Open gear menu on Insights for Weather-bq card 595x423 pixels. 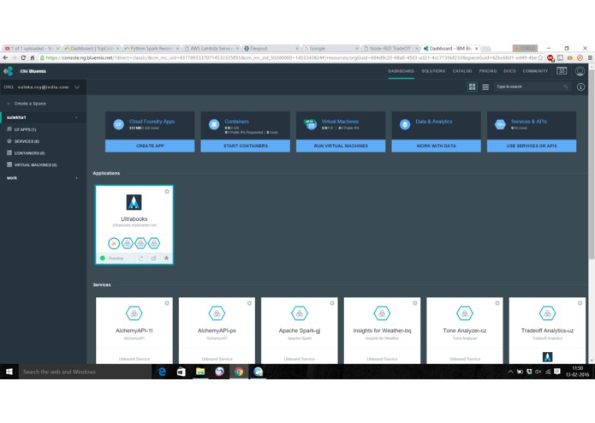click(x=414, y=303)
